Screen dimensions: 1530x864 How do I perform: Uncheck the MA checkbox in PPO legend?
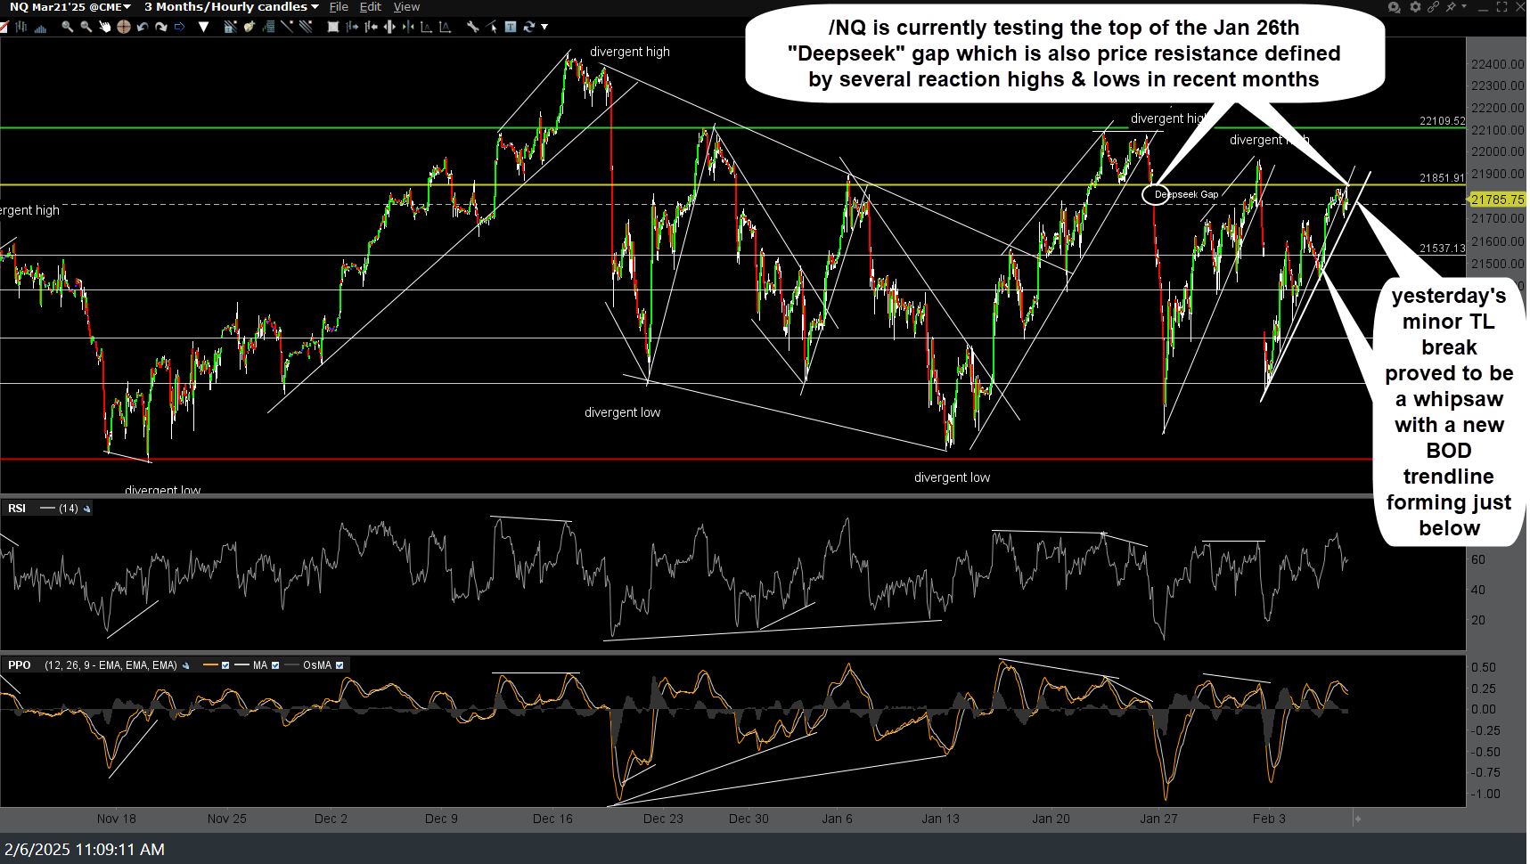[x=275, y=664]
